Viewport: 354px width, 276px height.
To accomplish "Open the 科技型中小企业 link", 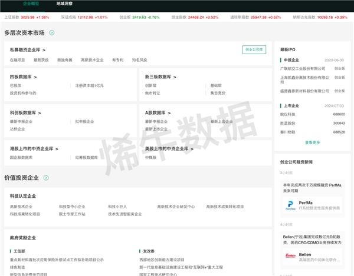I will [x=72, y=207].
